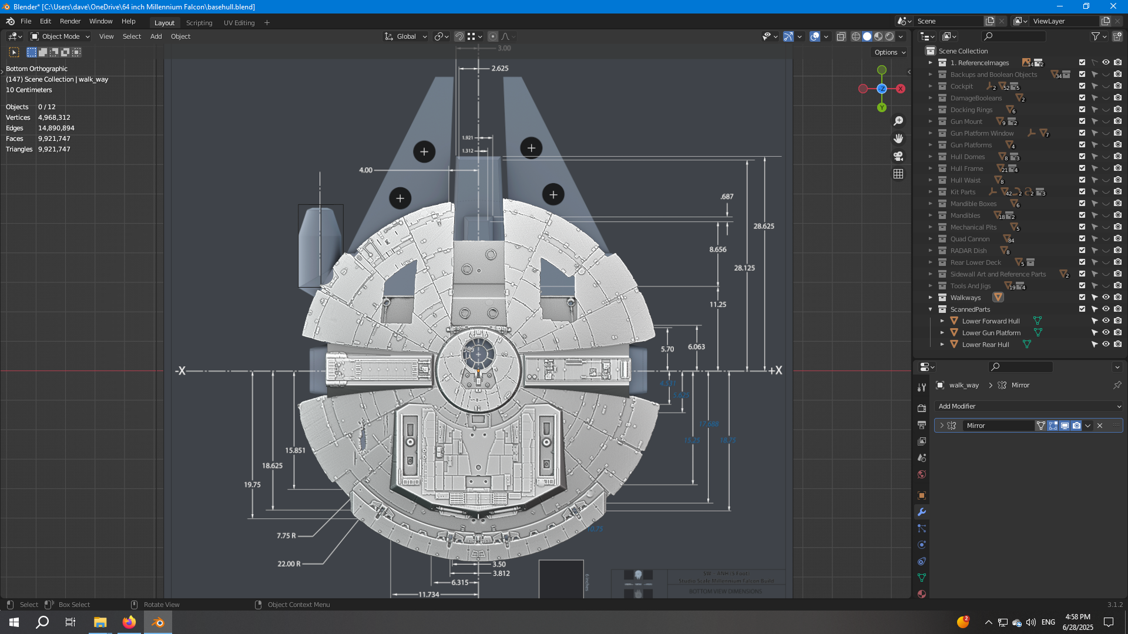Open the viewport shading options dropdown
1128x634 pixels.
coord(901,36)
